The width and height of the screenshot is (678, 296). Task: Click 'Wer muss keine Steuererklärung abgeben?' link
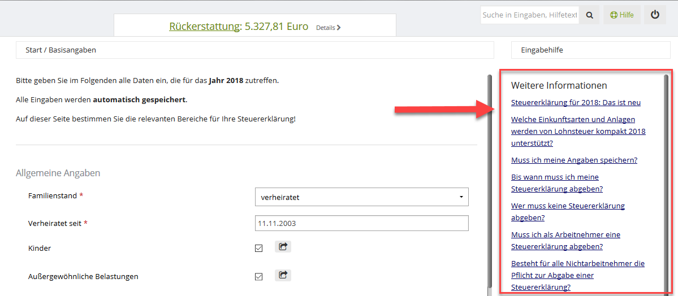[568, 212]
